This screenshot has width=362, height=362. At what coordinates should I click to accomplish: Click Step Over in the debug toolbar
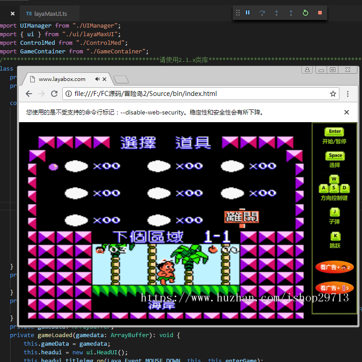point(262,13)
